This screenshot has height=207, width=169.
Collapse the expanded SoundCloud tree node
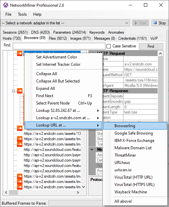(13, 91)
